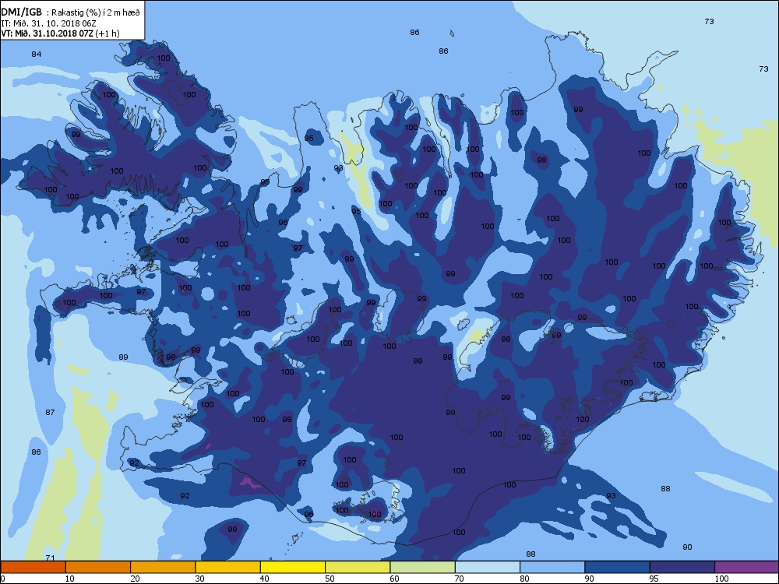Pick the purple above-100 legend swatch
The width and height of the screenshot is (779, 584).
[x=747, y=567]
